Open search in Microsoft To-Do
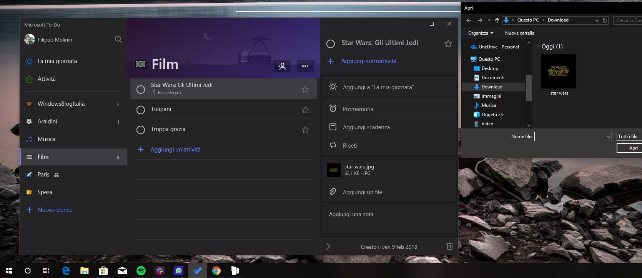The image size is (642, 278). click(118, 39)
